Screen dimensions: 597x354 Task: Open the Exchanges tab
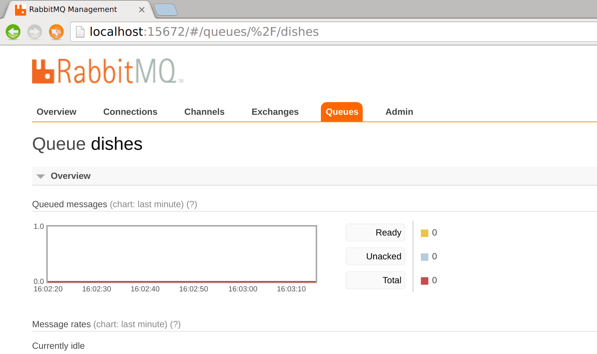[x=275, y=112]
